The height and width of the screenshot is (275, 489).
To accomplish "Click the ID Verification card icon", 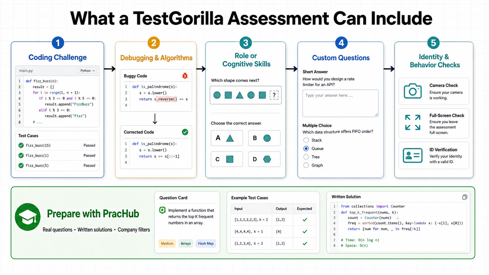I will pos(413,155).
